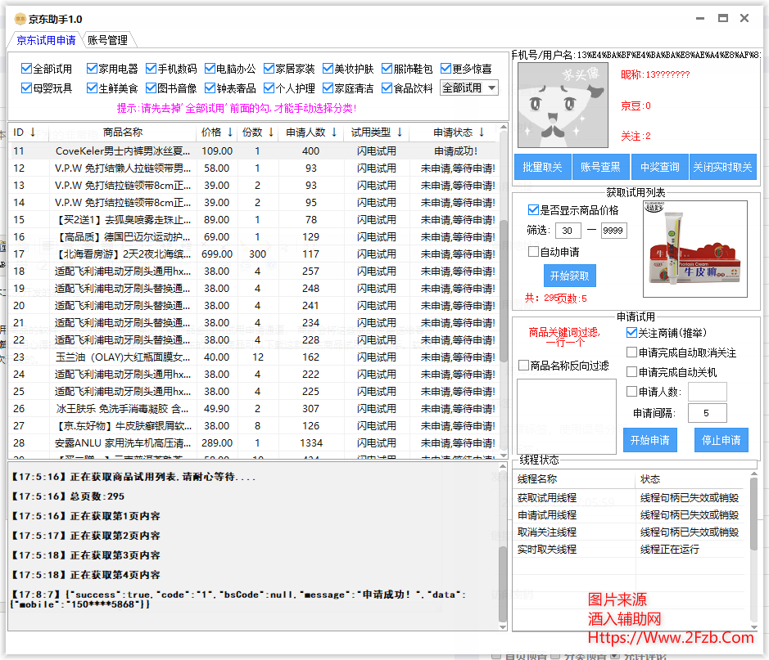Uncheck the 全部试用 checkbox
Viewport: 769px width, 660px height.
pyautogui.click(x=26, y=69)
